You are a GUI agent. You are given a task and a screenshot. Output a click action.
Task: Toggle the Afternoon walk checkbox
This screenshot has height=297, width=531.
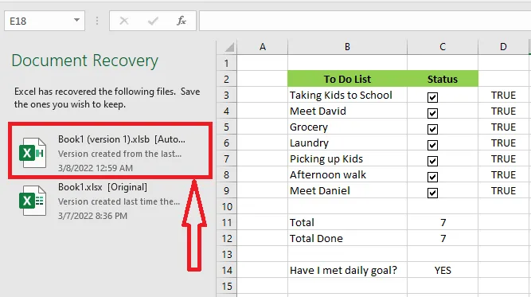click(x=432, y=177)
